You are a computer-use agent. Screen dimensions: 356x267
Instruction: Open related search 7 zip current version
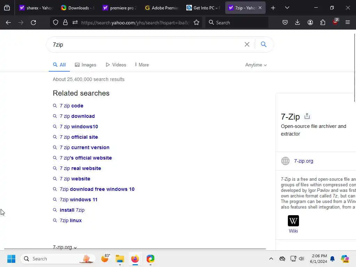click(84, 147)
